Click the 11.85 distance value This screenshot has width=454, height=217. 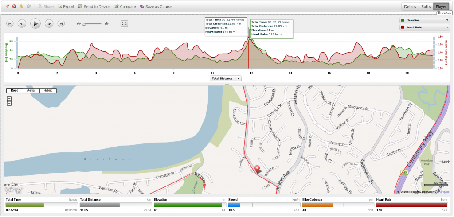click(x=84, y=210)
